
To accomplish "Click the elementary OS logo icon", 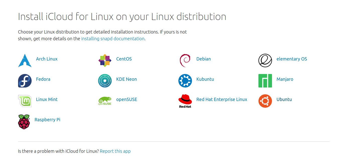I will 265,60.
